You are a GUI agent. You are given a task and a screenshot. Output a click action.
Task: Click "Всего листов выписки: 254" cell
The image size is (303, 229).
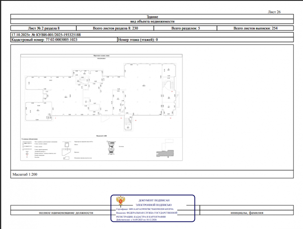(x=255, y=28)
